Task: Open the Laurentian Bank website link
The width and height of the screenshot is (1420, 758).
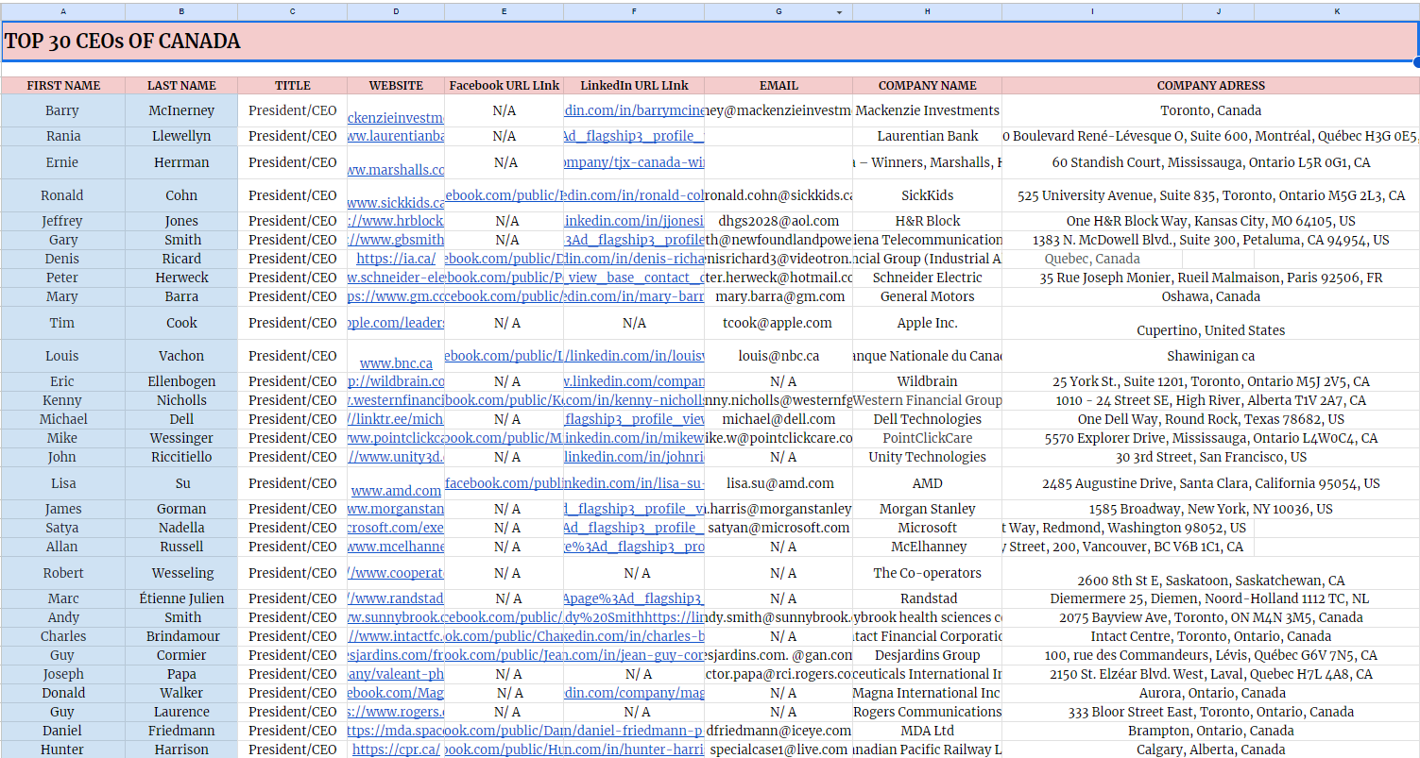Action: tap(396, 136)
